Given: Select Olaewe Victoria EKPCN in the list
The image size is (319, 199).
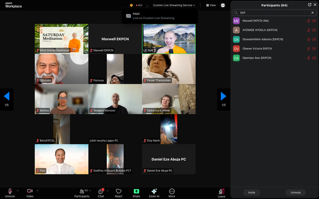Looking at the screenshot, I should (x=274, y=49).
